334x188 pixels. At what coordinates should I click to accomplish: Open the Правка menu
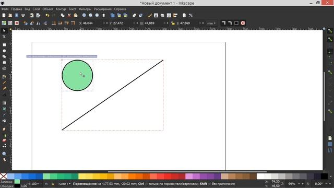point(17,9)
